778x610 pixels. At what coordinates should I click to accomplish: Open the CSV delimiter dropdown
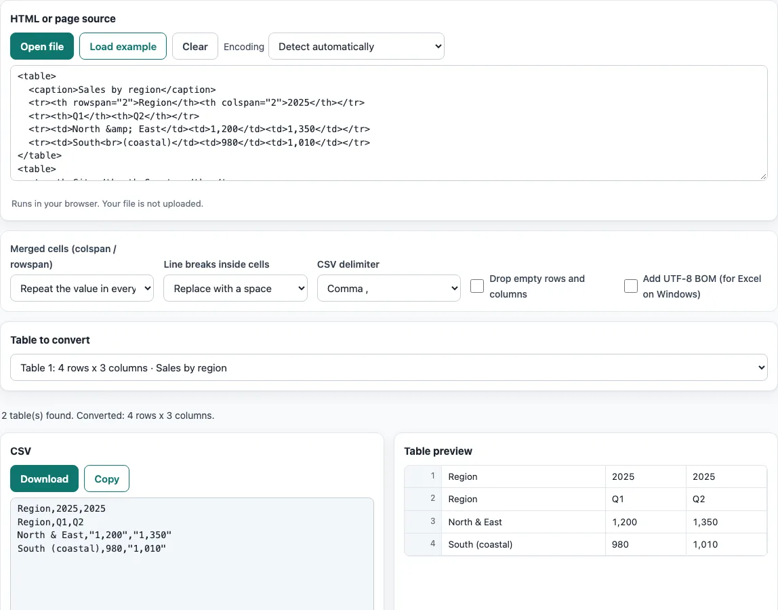pos(388,288)
